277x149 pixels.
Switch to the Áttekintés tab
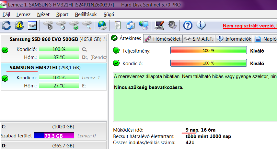126,38
